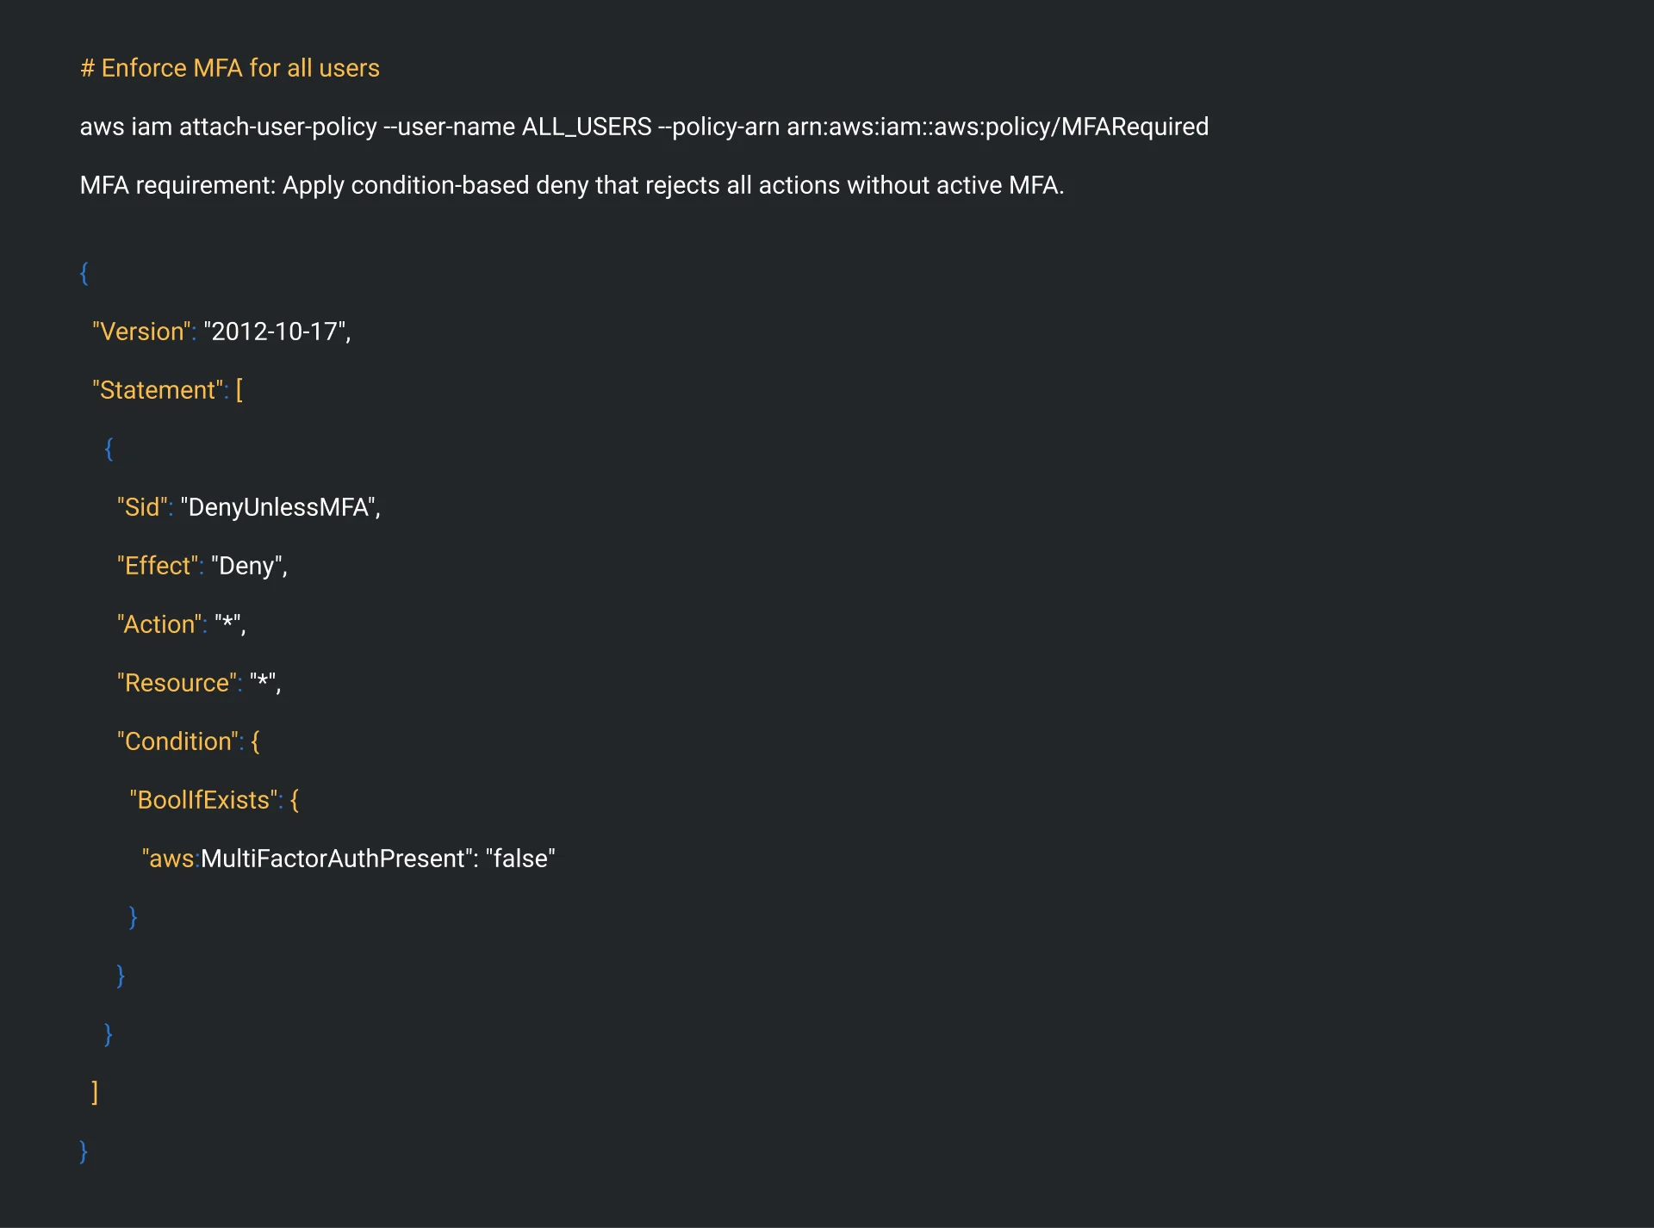1654x1228 pixels.
Task: Click the "Condition" key
Action: coord(178,741)
